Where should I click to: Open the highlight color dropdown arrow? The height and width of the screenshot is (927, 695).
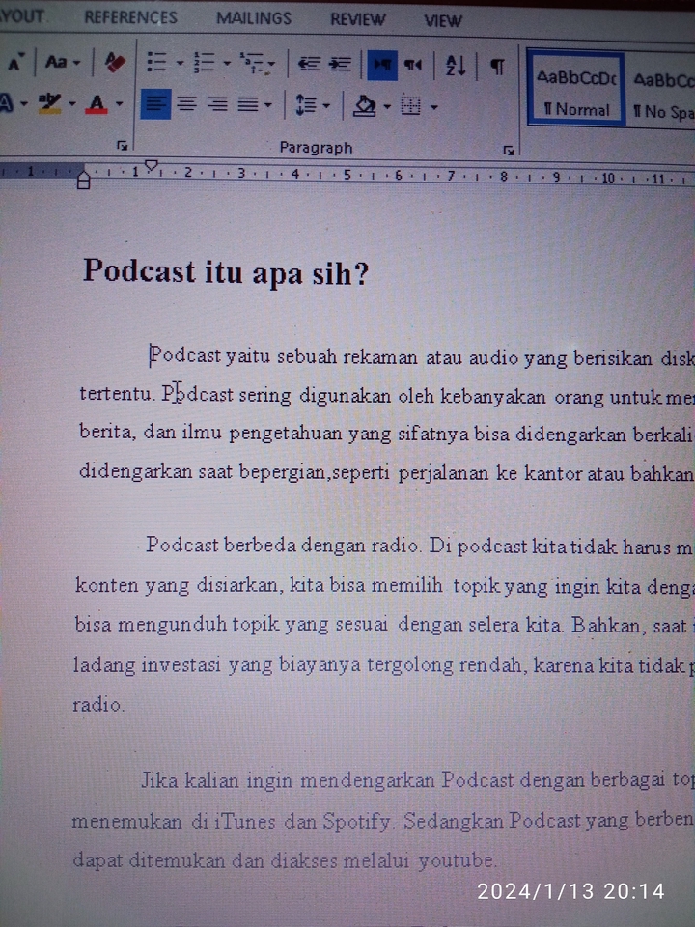[x=72, y=104]
